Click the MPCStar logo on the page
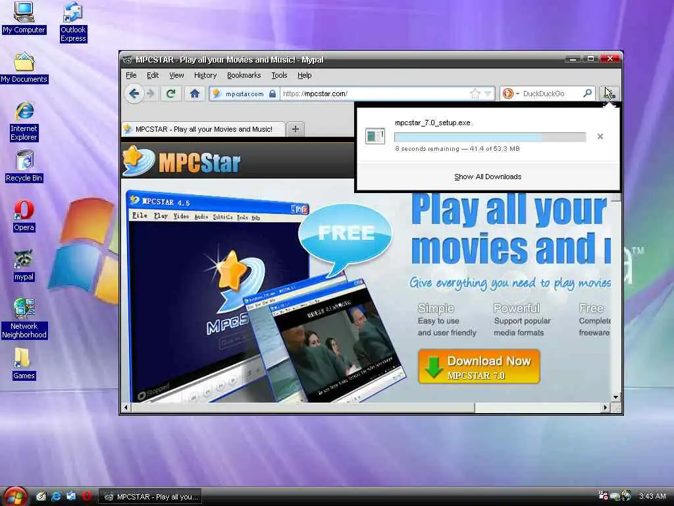Image resolution: width=674 pixels, height=506 pixels. tap(182, 161)
